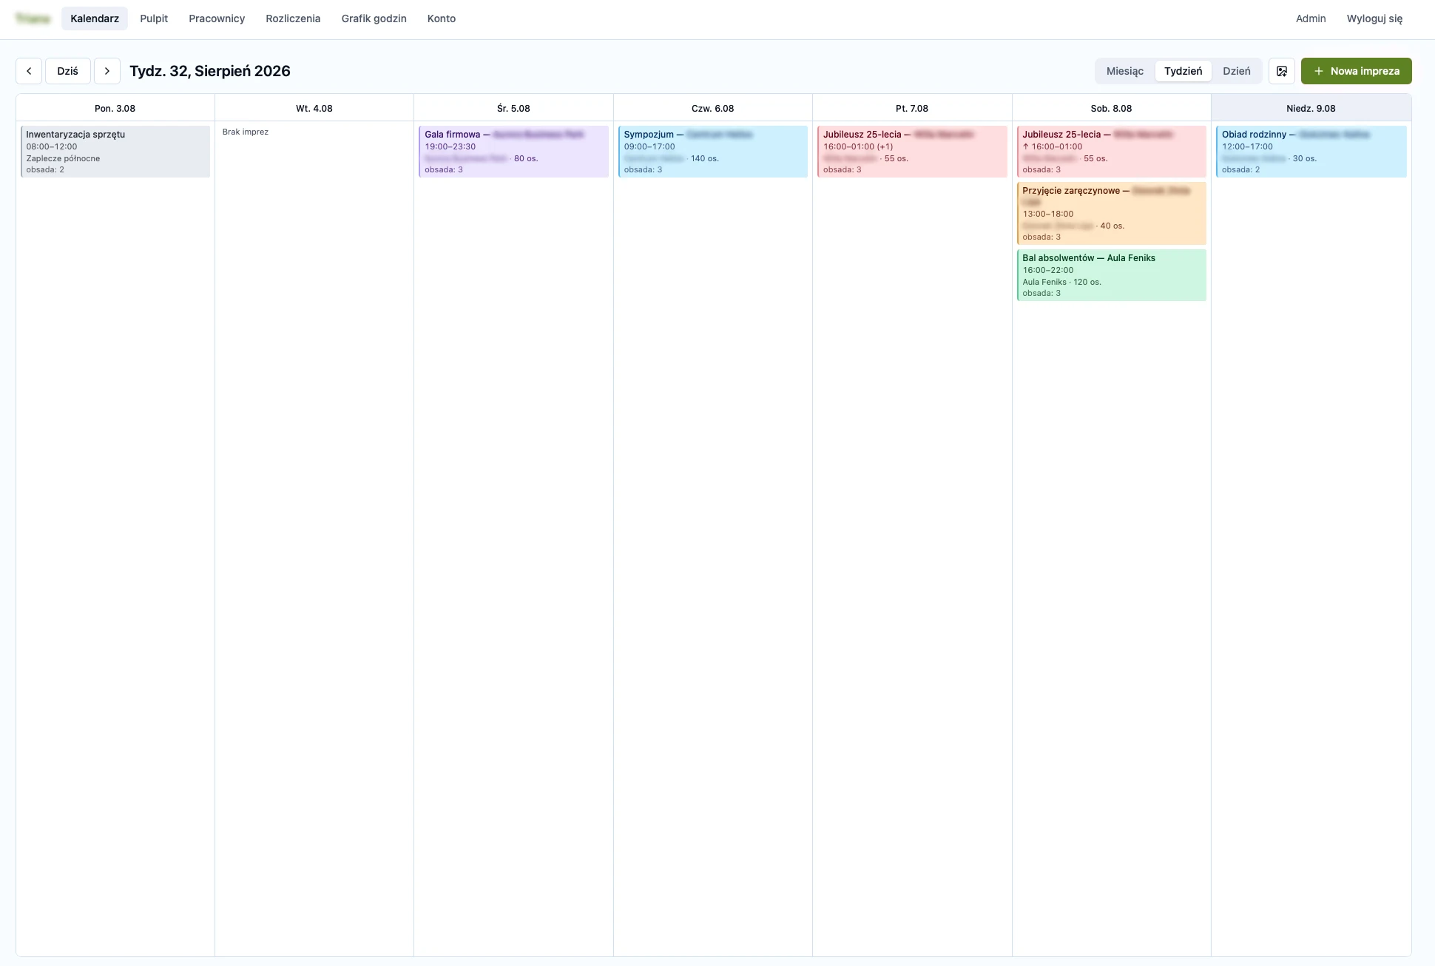Image resolution: width=1435 pixels, height=966 pixels.
Task: Click the Tydz. 32, Sierpień 2026 heading
Action: click(210, 71)
